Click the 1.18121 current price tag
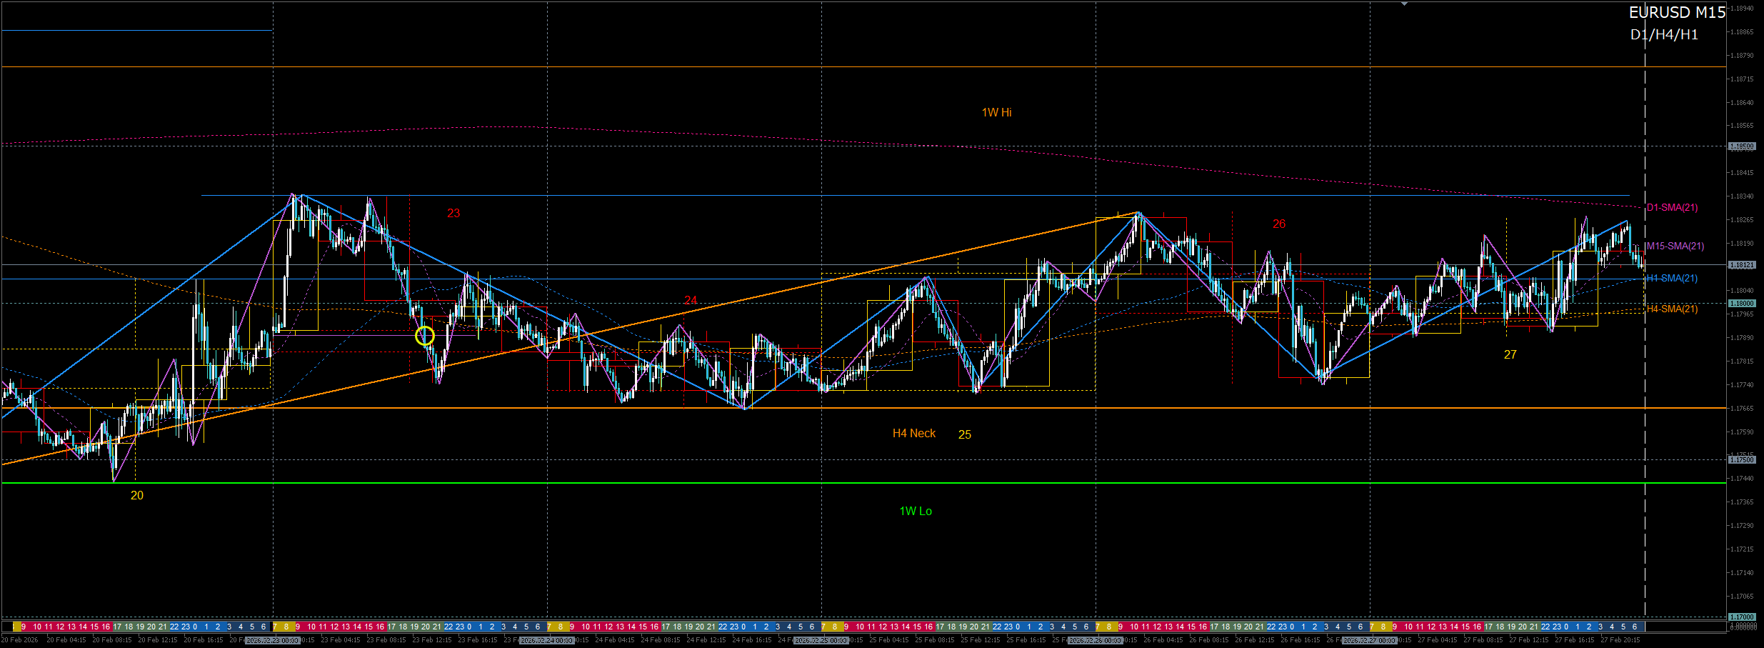1764x648 pixels. (x=1741, y=265)
